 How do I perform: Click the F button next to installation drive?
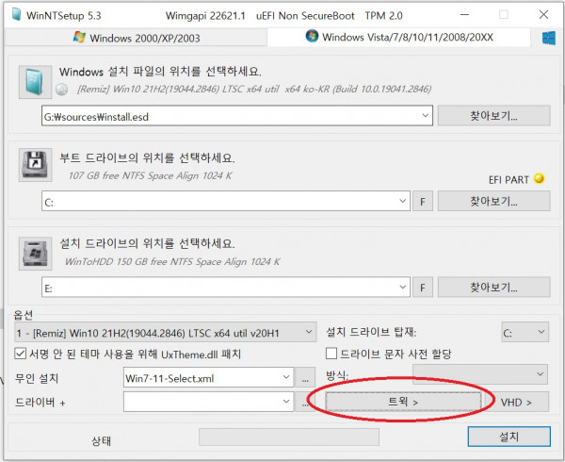pyautogui.click(x=422, y=288)
